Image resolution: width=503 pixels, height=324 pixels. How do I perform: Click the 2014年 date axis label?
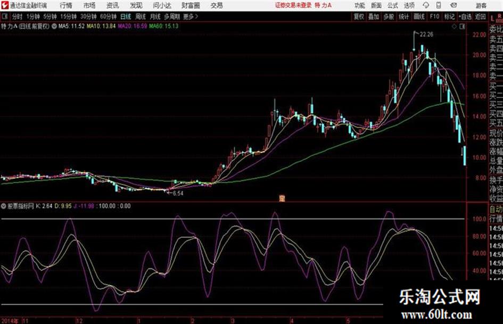pyautogui.click(x=10, y=320)
